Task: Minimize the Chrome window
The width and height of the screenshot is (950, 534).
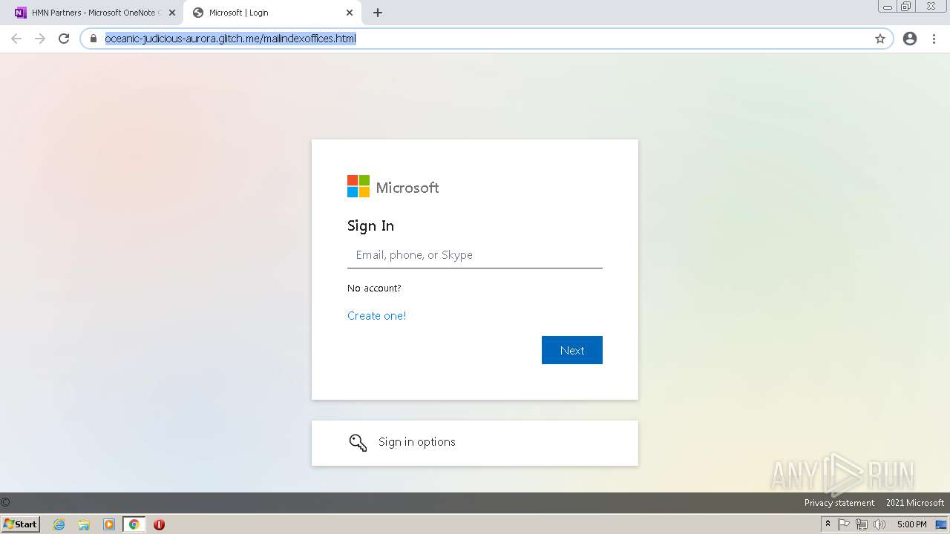Action: click(888, 7)
